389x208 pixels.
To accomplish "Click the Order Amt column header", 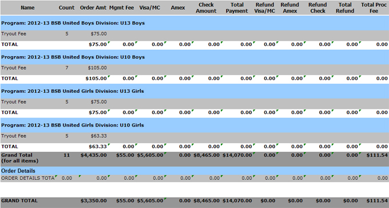I will 93,7.
